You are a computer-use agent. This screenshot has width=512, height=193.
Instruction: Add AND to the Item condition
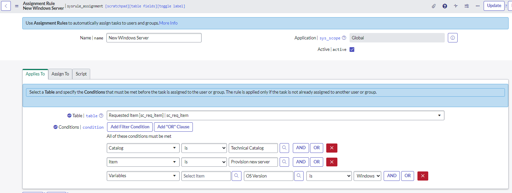[301, 162]
